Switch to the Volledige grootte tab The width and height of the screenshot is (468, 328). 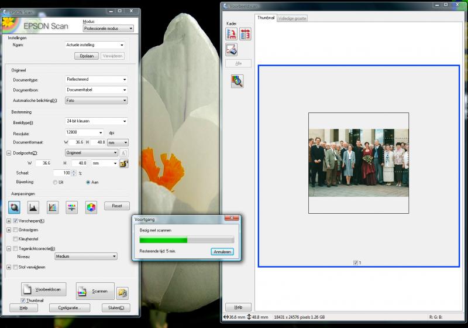(x=292, y=19)
